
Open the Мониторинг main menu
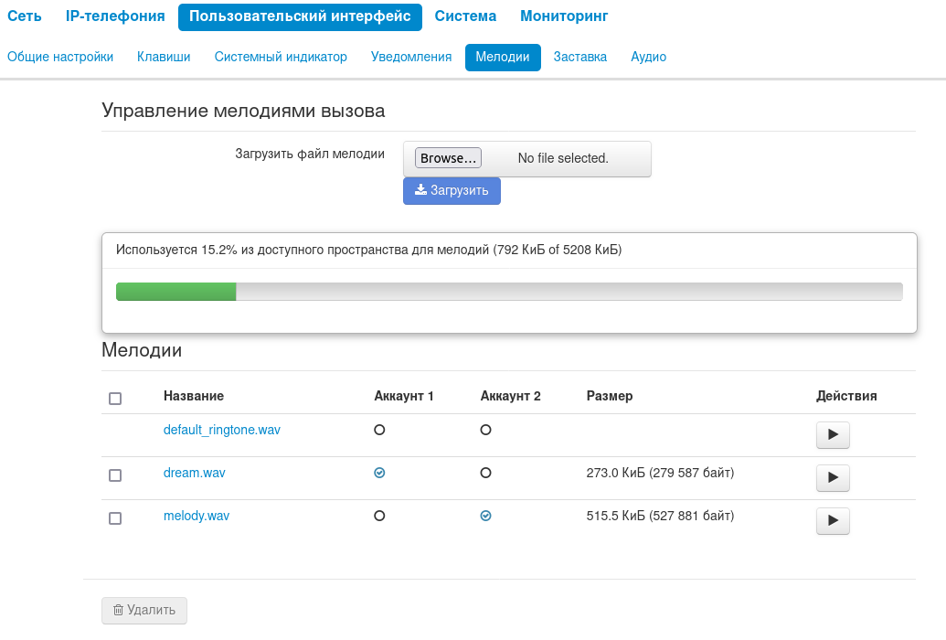click(564, 16)
